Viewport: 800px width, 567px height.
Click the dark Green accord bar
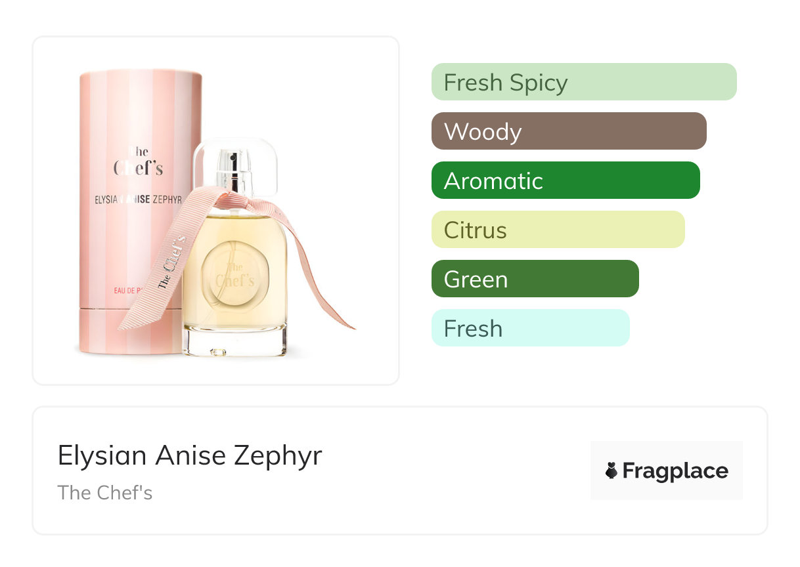point(535,279)
